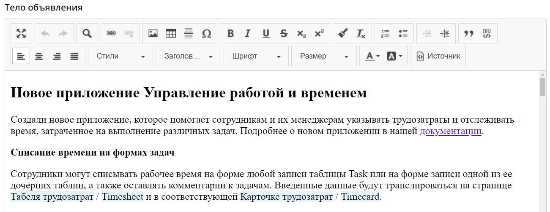
Task: Apply block quote formatting
Action: coord(469,34)
